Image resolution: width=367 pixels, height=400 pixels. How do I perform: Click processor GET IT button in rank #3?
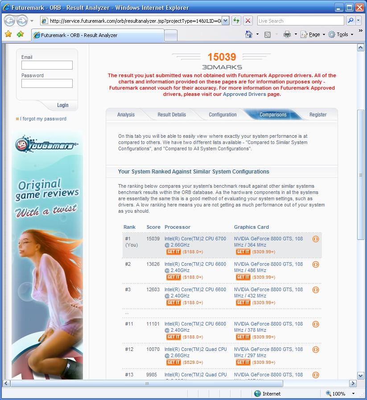(x=173, y=303)
